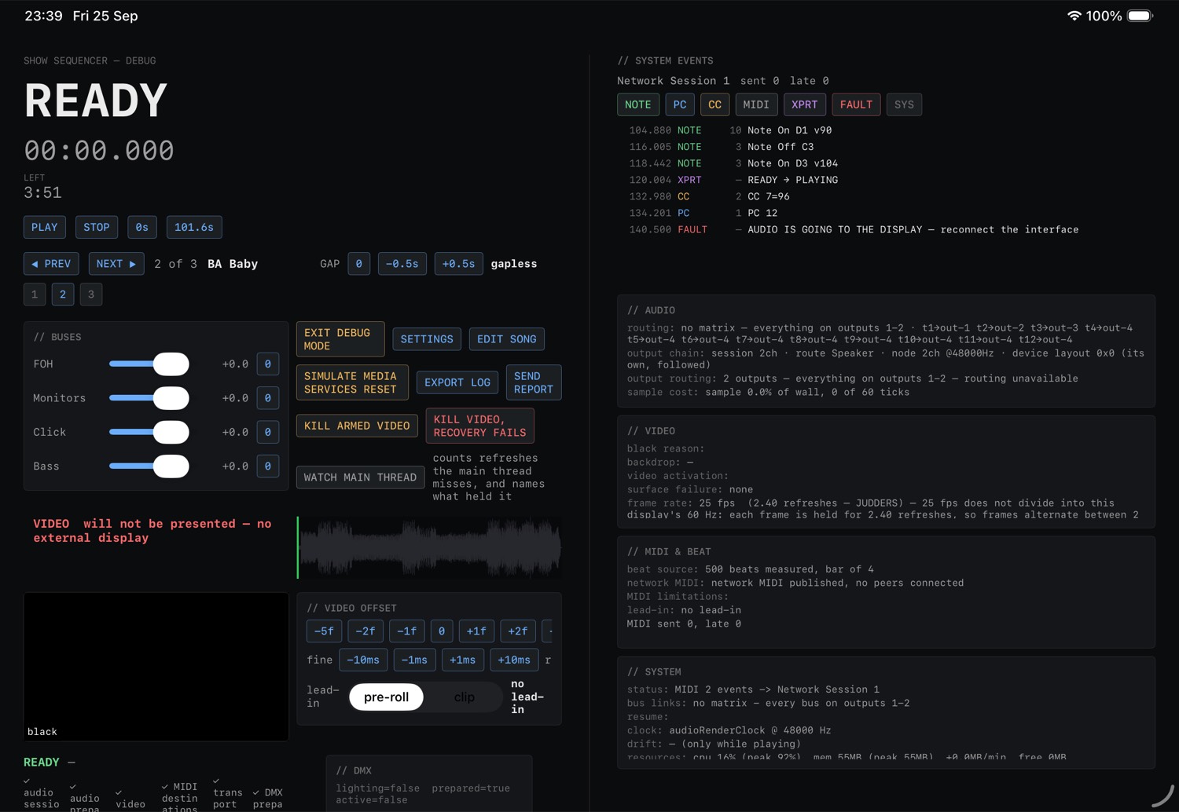Viewport: 1179px width, 812px height.
Task: Reset Monitors bus level to 0
Action: tap(268, 398)
